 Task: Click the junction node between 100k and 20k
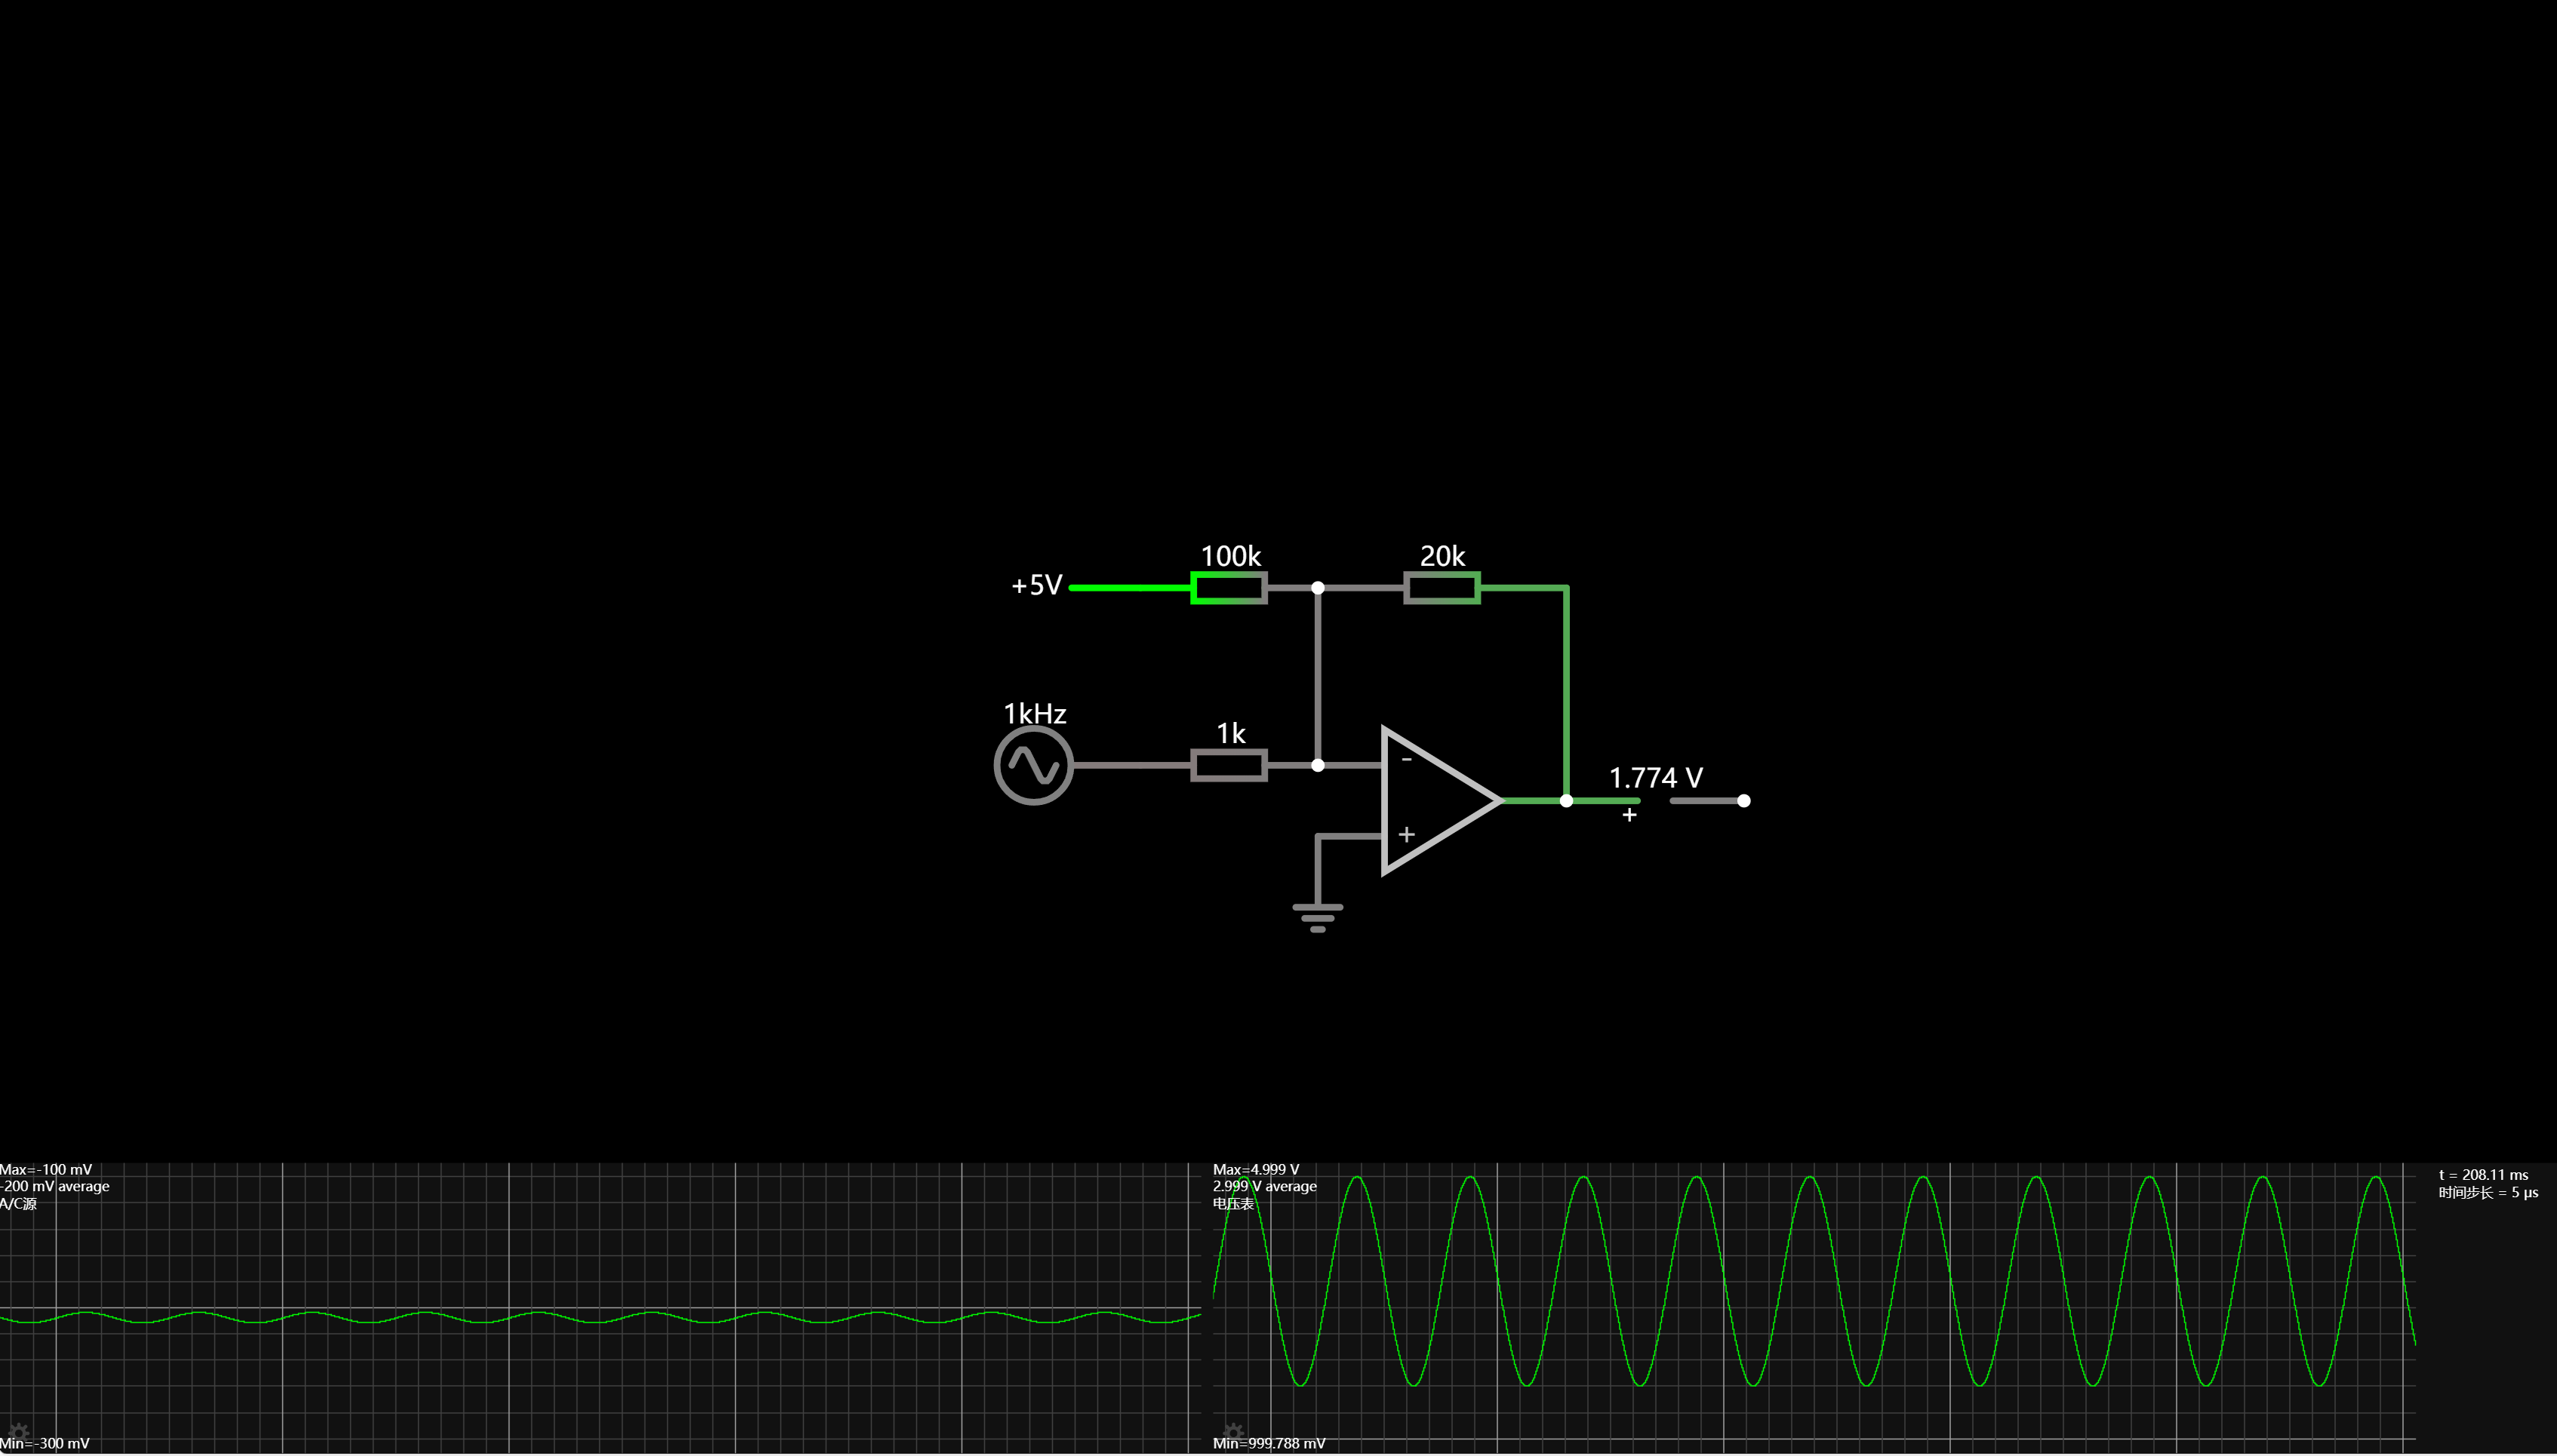coord(1318,588)
